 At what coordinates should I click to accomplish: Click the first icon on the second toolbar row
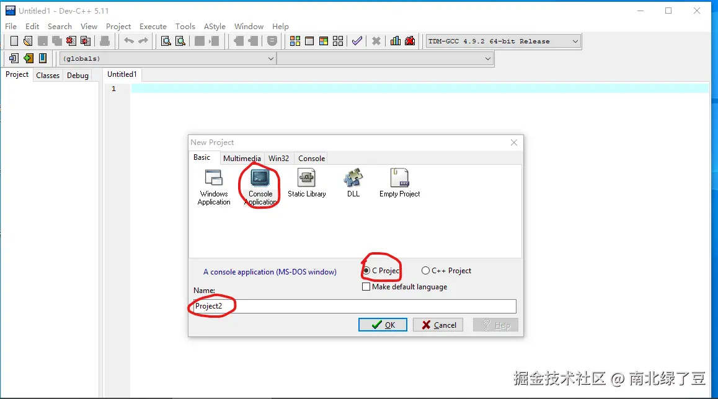coord(14,58)
